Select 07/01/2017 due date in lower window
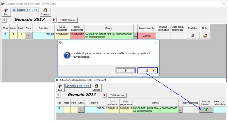 coord(112,110)
